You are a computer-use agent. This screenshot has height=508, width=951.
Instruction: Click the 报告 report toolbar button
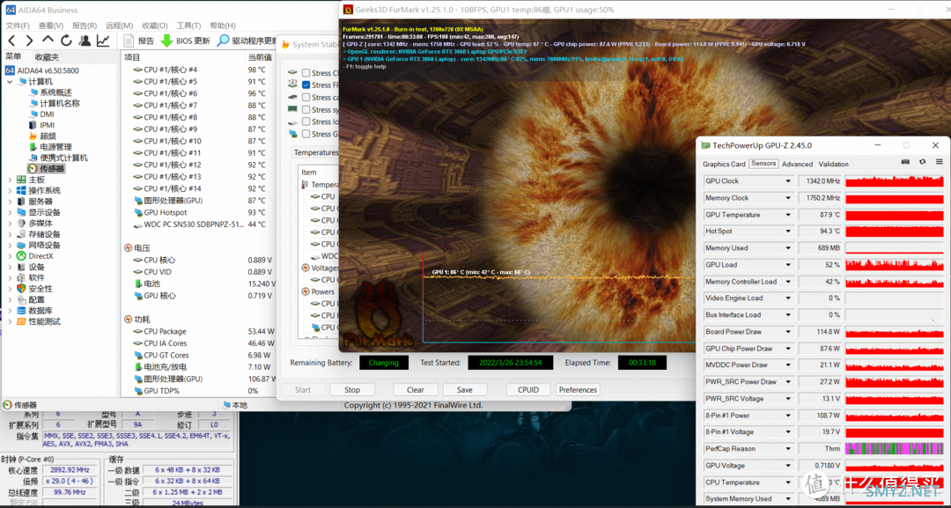coord(139,40)
